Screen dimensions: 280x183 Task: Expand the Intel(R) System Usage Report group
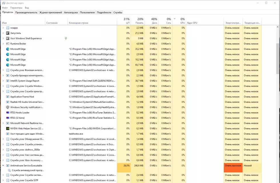[3, 81]
